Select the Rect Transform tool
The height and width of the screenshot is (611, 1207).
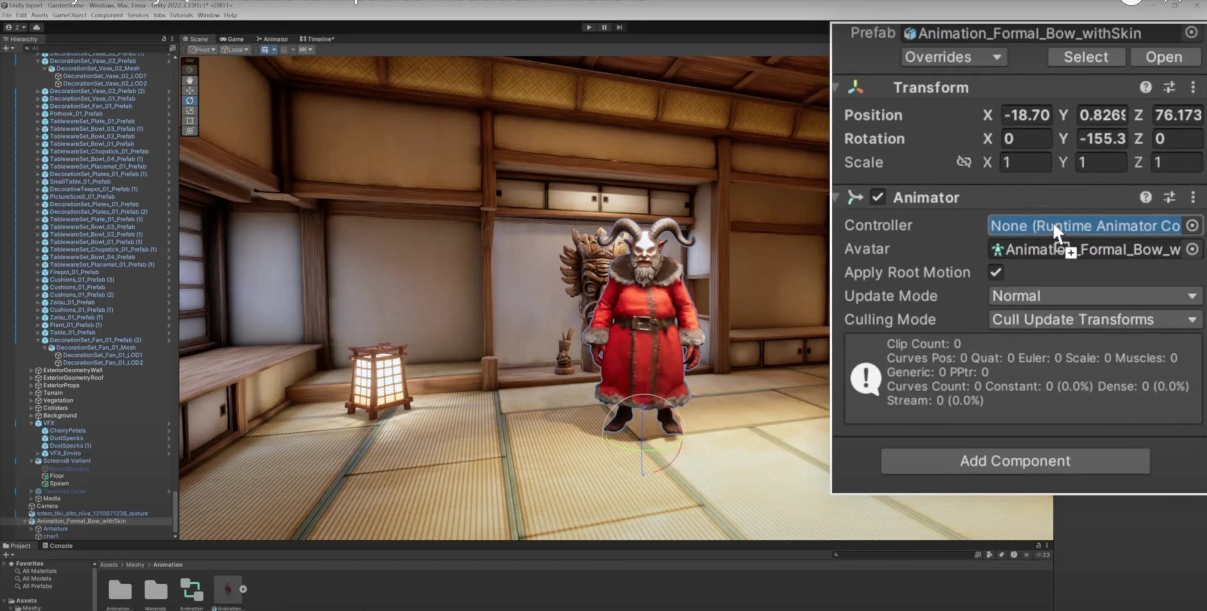coord(190,121)
